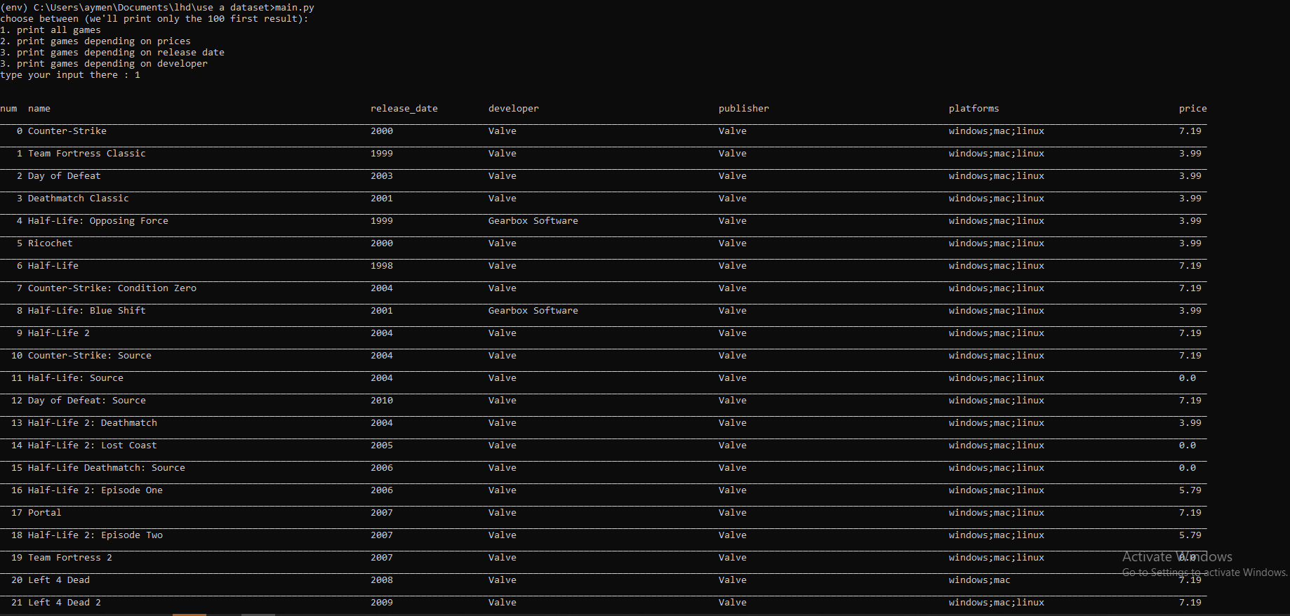Click release date '2008' for Left 4 Dead
This screenshot has width=1290, height=616.
[382, 580]
